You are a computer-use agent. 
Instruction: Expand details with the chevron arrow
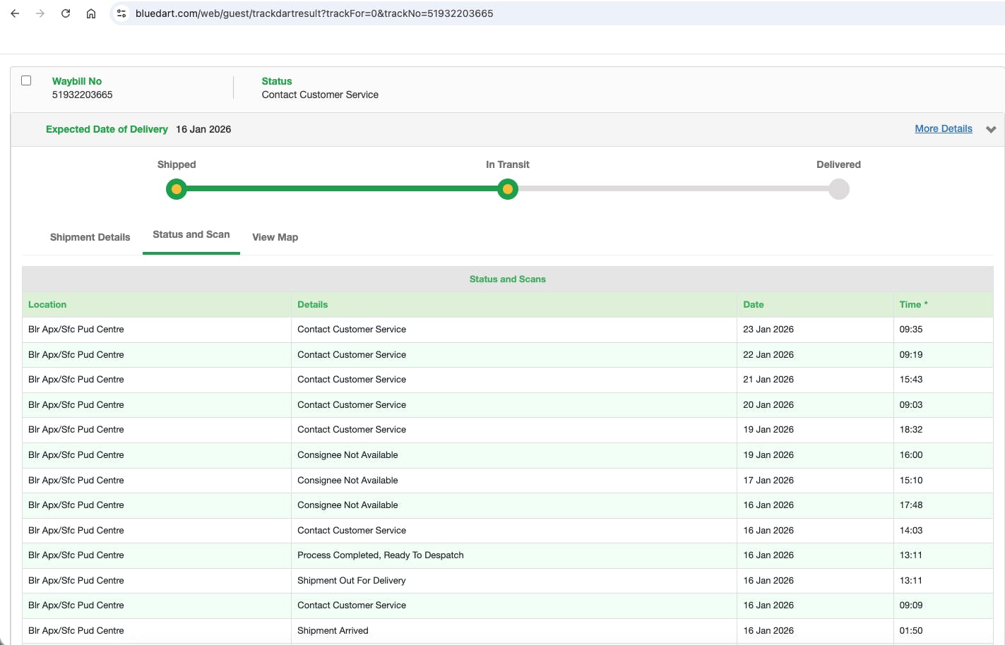coord(991,129)
